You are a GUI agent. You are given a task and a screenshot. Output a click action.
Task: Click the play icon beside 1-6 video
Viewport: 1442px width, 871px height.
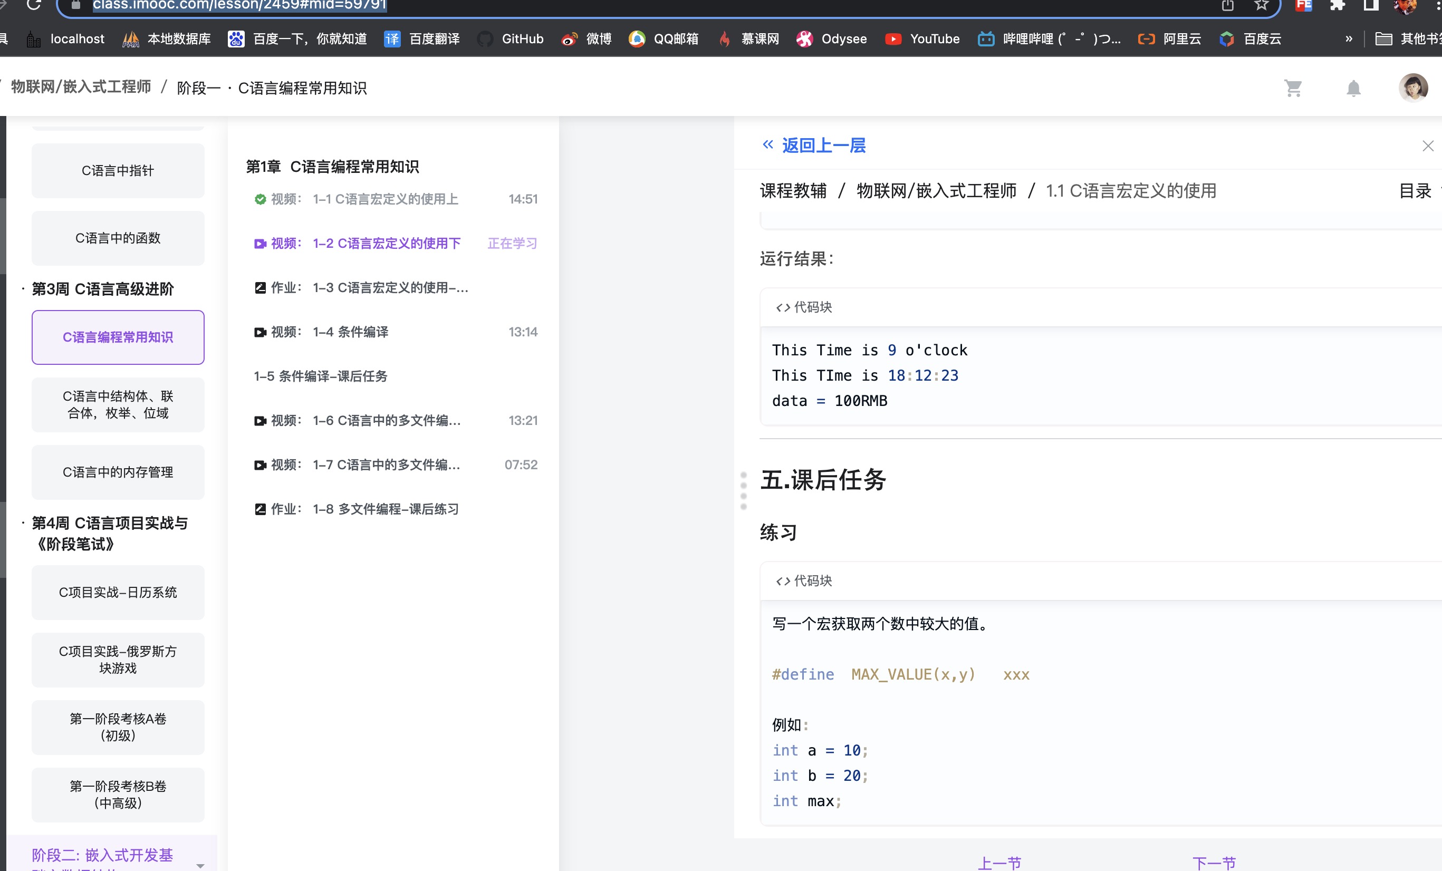(260, 421)
